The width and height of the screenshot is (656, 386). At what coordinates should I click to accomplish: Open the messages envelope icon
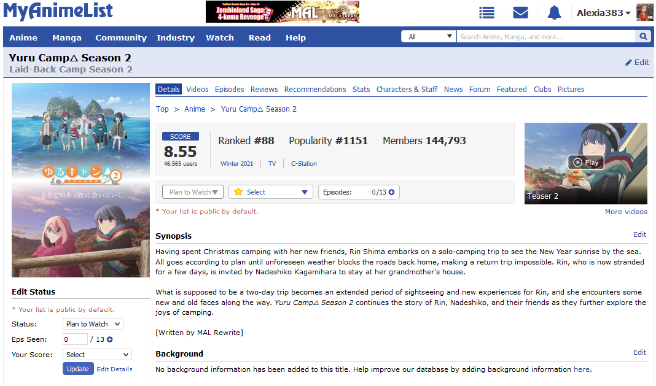point(520,12)
